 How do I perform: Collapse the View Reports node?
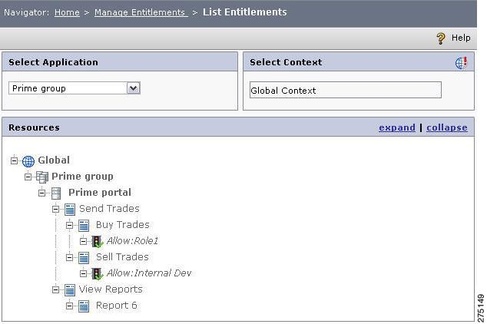tap(55, 289)
